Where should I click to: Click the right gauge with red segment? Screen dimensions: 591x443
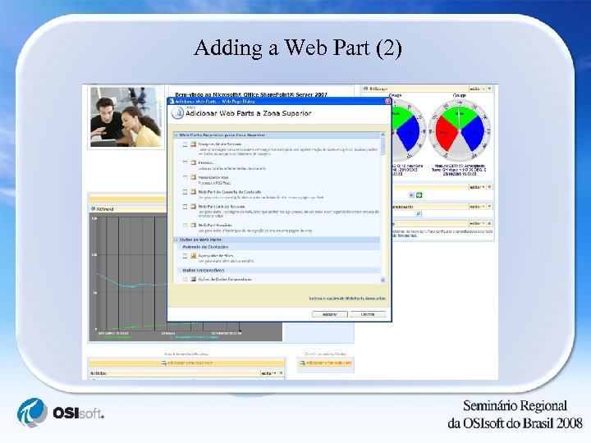click(460, 130)
